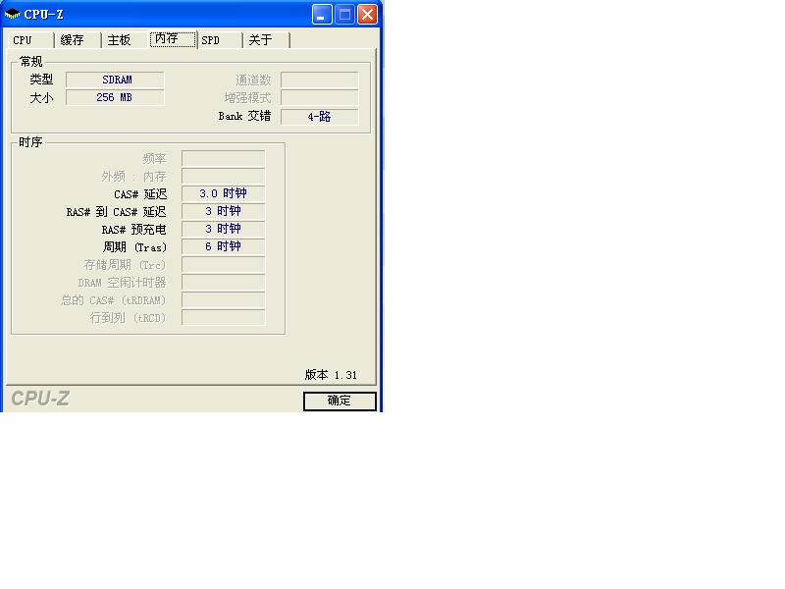Image resolution: width=785 pixels, height=589 pixels.
Task: Click the Bank 交错 4-路 value
Action: tap(320, 117)
